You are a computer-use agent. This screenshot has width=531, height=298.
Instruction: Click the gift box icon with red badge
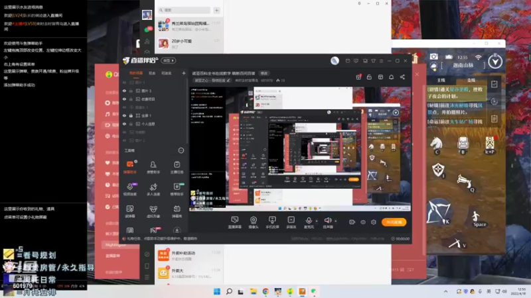358,77
